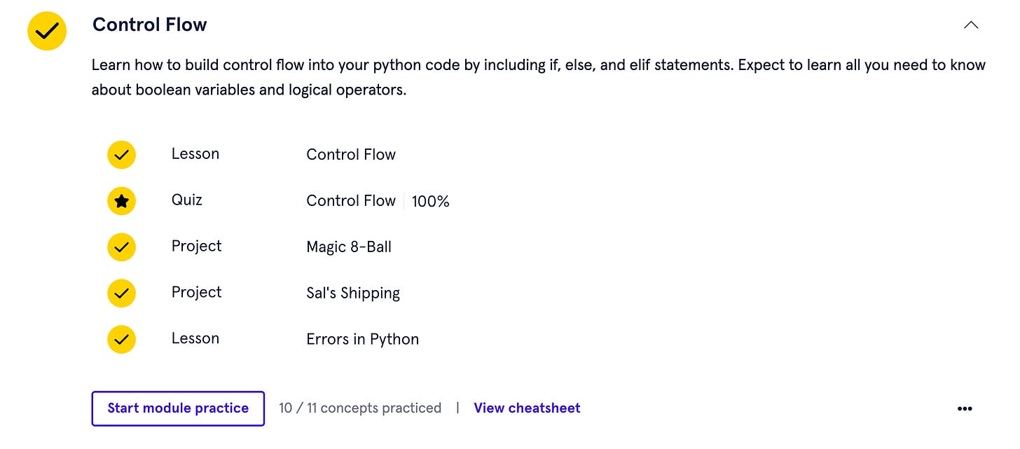This screenshot has height=449, width=1020.
Task: Start module practice
Action: [178, 408]
